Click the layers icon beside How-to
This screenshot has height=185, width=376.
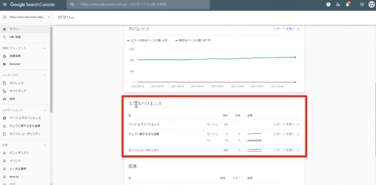point(4,177)
